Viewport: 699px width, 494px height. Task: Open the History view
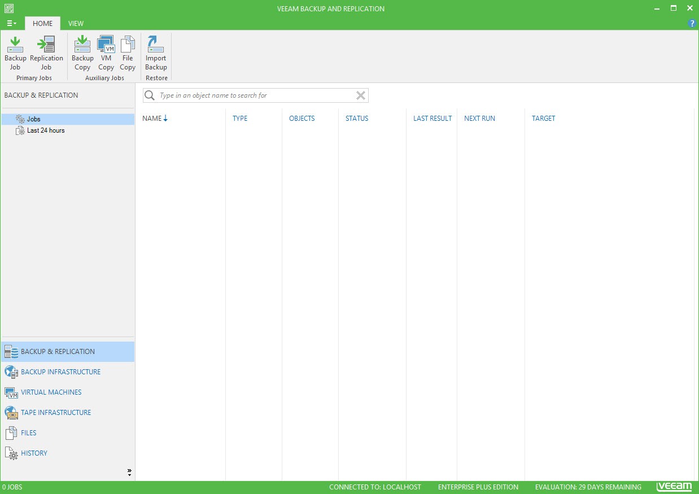tap(34, 453)
